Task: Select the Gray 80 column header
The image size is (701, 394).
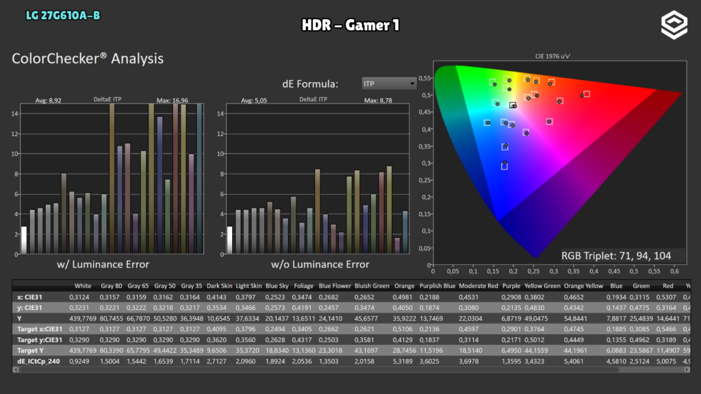Action: pyautogui.click(x=112, y=286)
